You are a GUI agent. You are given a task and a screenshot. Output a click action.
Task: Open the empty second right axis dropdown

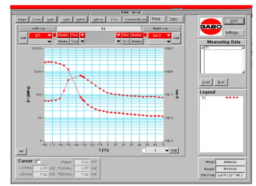coord(159,41)
